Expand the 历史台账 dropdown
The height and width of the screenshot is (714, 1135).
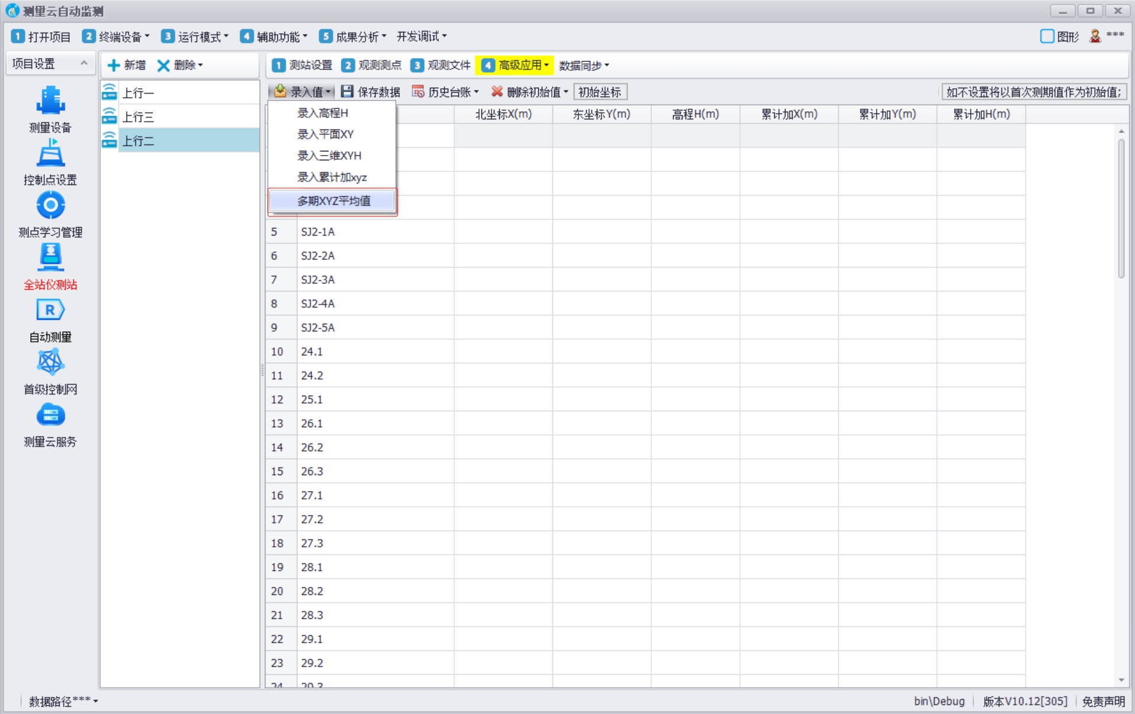(445, 92)
